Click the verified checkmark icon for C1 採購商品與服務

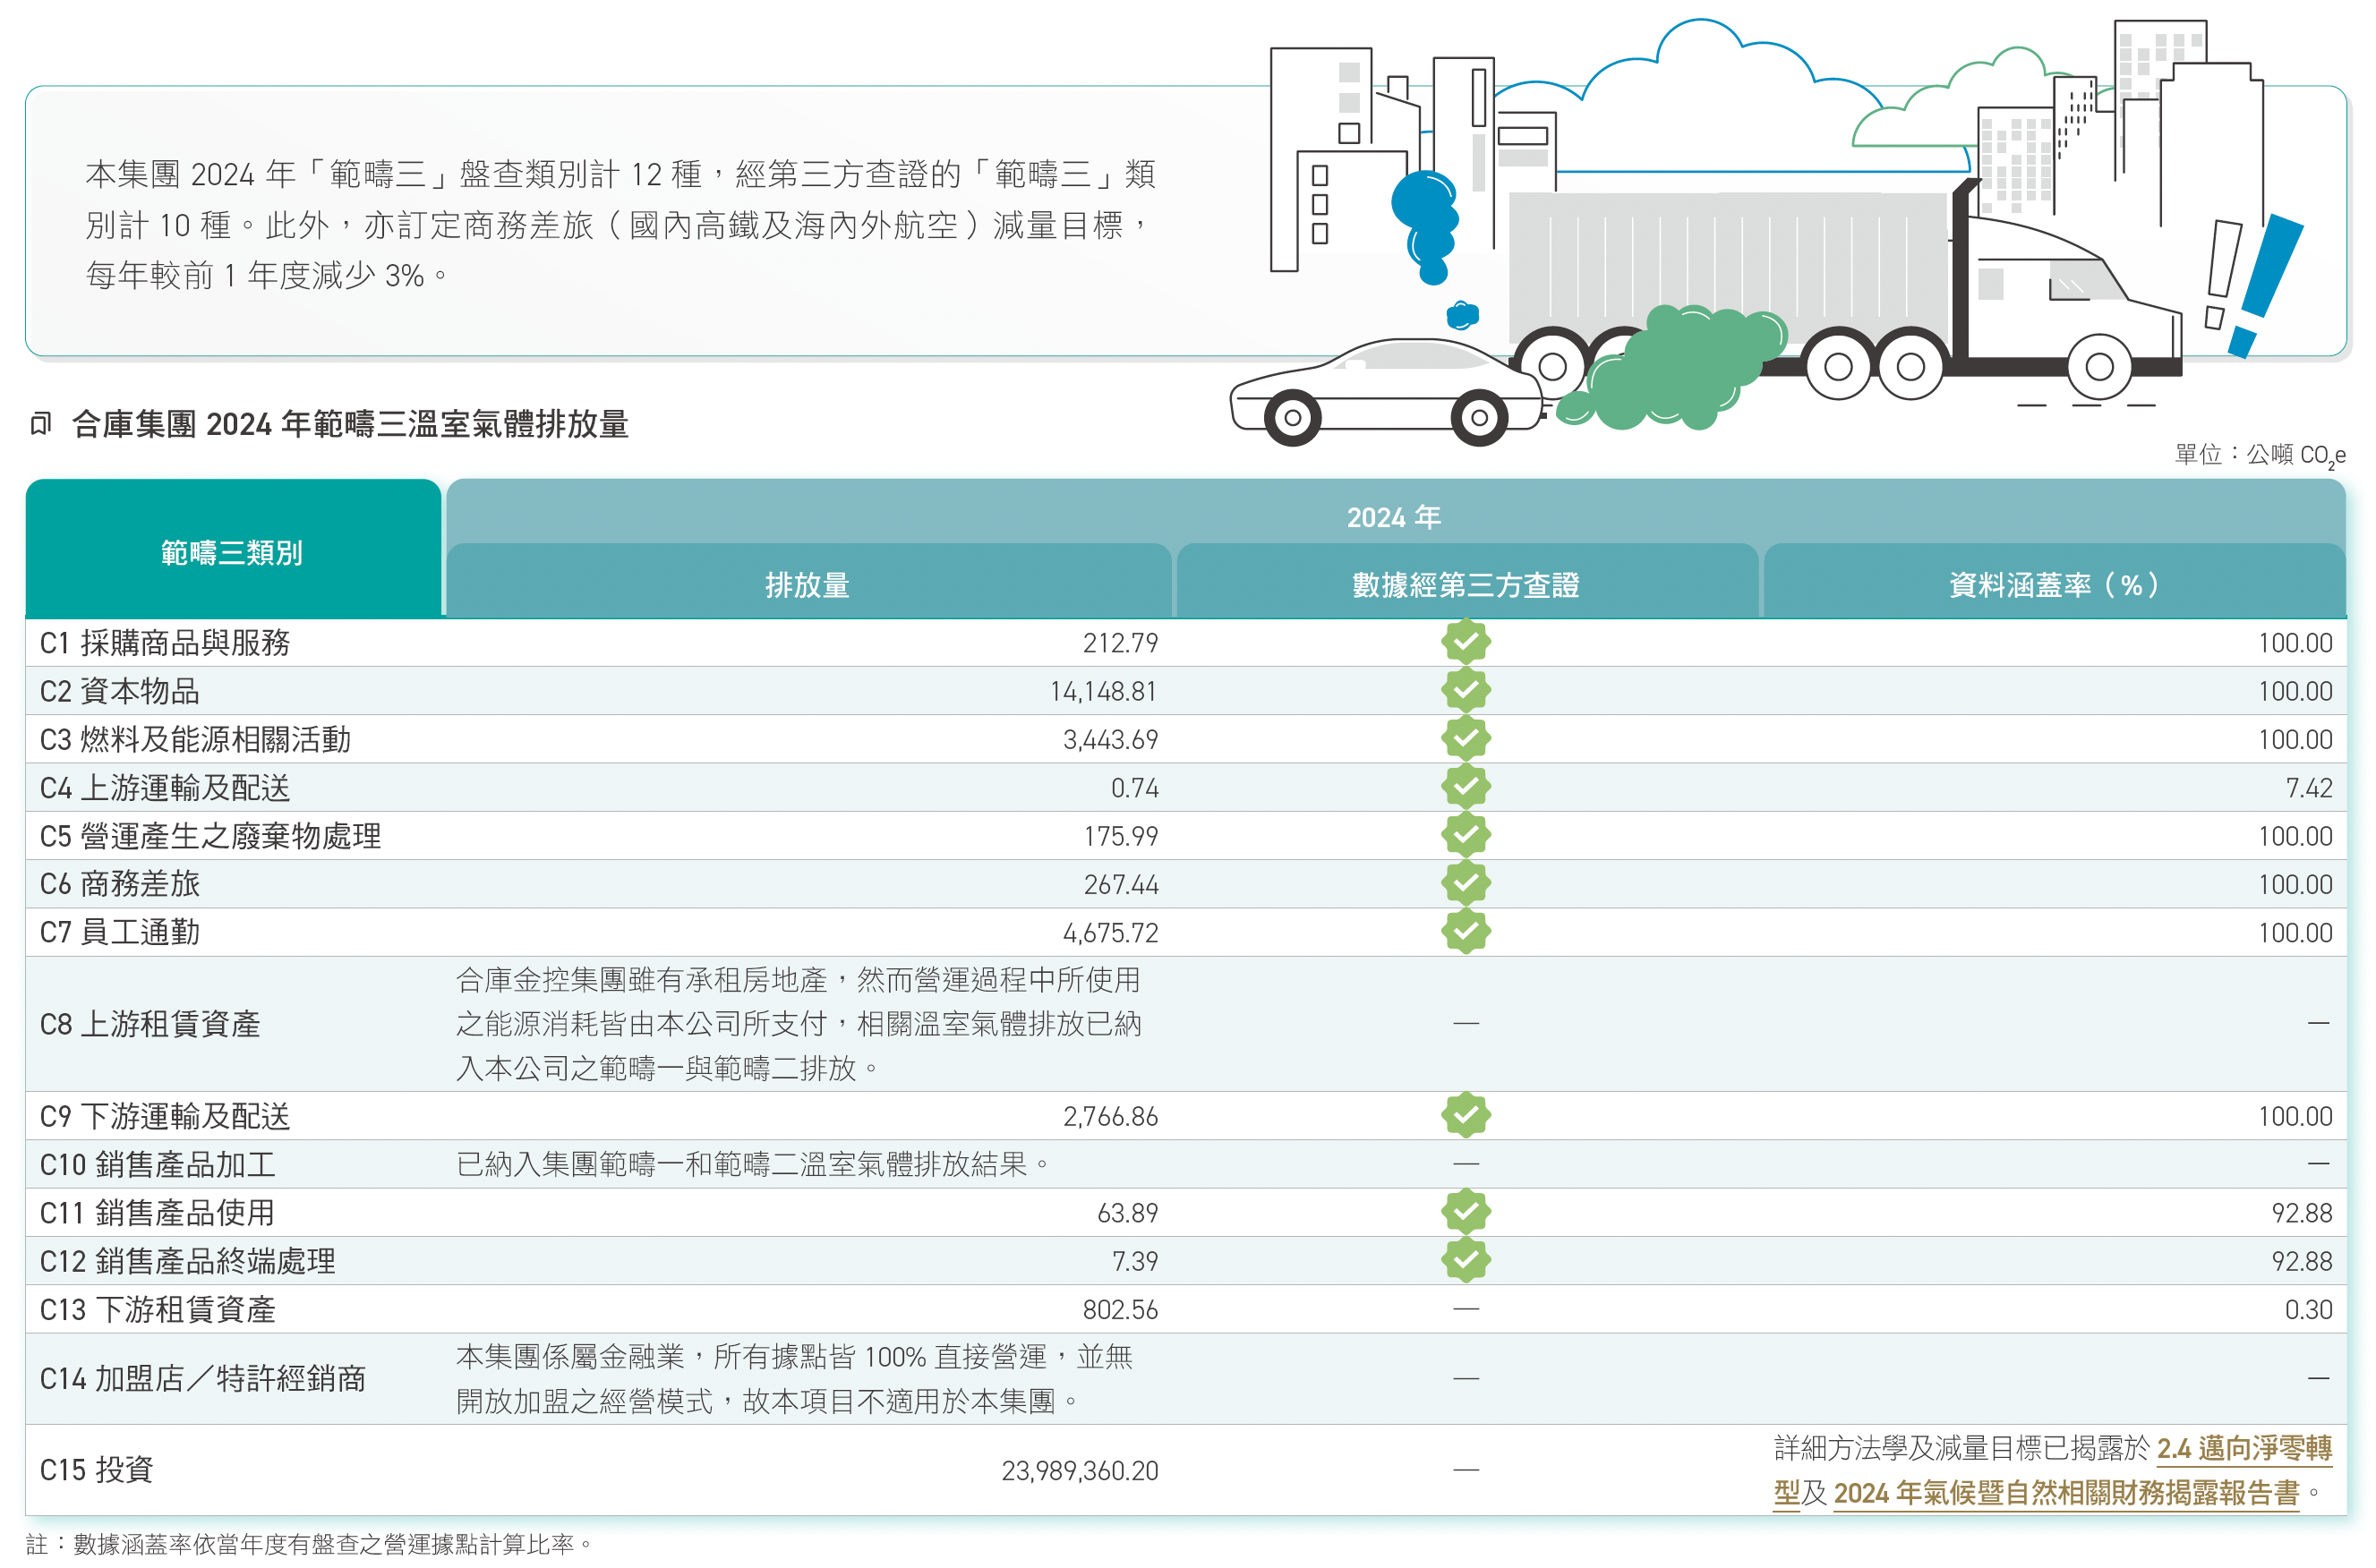[1465, 642]
